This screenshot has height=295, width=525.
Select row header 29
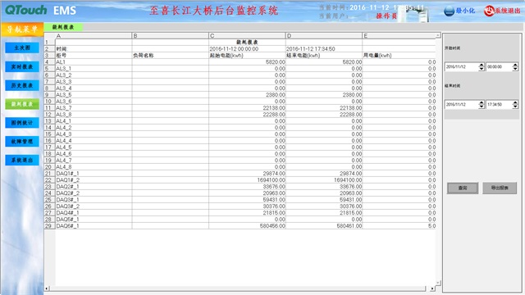[49, 226]
